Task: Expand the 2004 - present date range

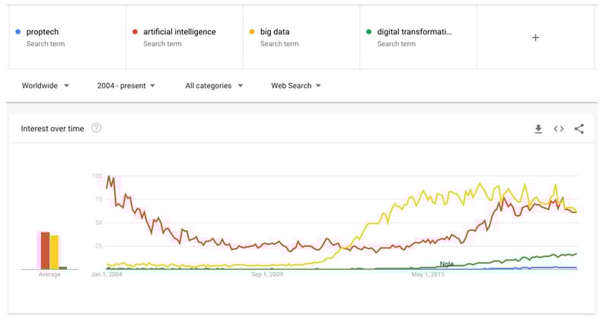Action: click(126, 86)
